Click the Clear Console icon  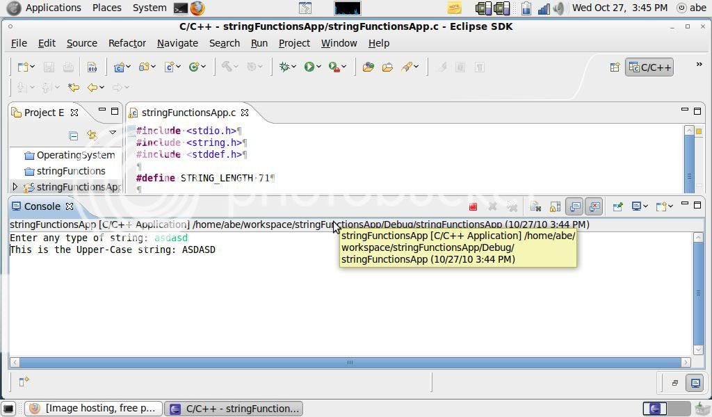535,206
